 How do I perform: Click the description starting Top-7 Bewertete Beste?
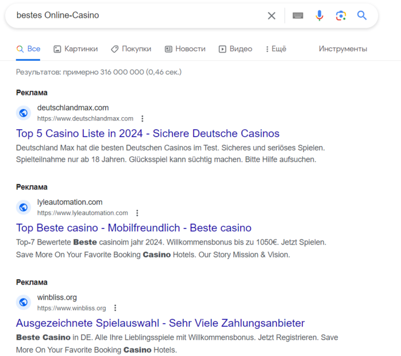click(x=171, y=249)
